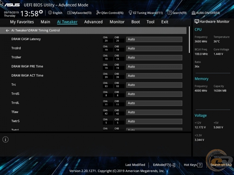Click the TrrdS Auto value field
This screenshot has height=175, width=234.
[x=154, y=94]
